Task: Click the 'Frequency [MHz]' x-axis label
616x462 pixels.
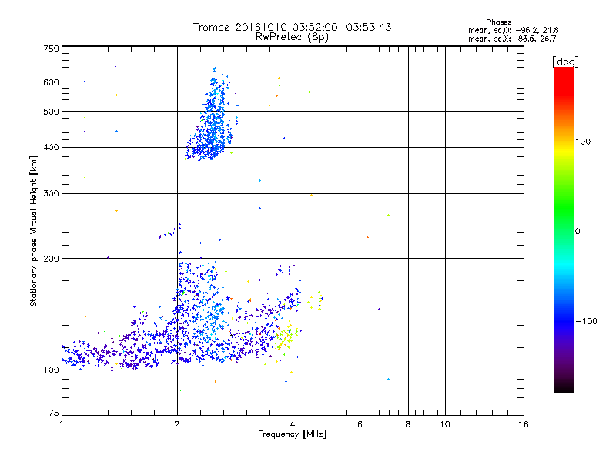Action: (x=292, y=434)
